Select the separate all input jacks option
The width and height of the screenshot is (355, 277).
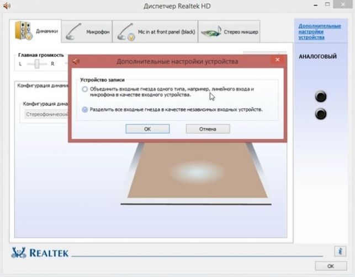84,110
